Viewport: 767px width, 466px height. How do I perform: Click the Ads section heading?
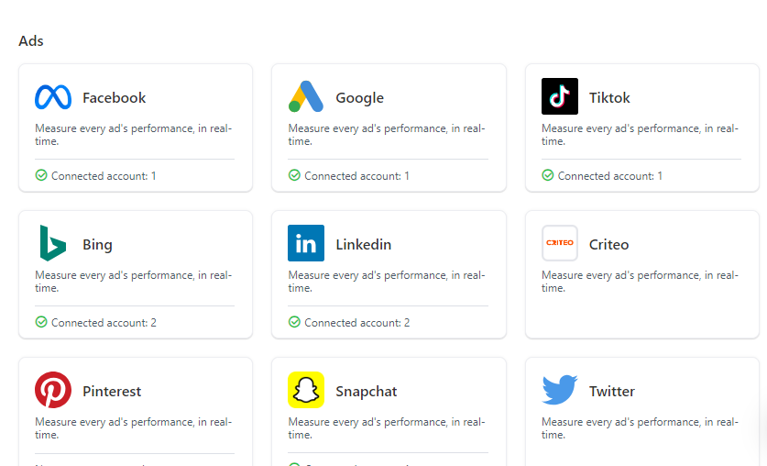(x=31, y=41)
